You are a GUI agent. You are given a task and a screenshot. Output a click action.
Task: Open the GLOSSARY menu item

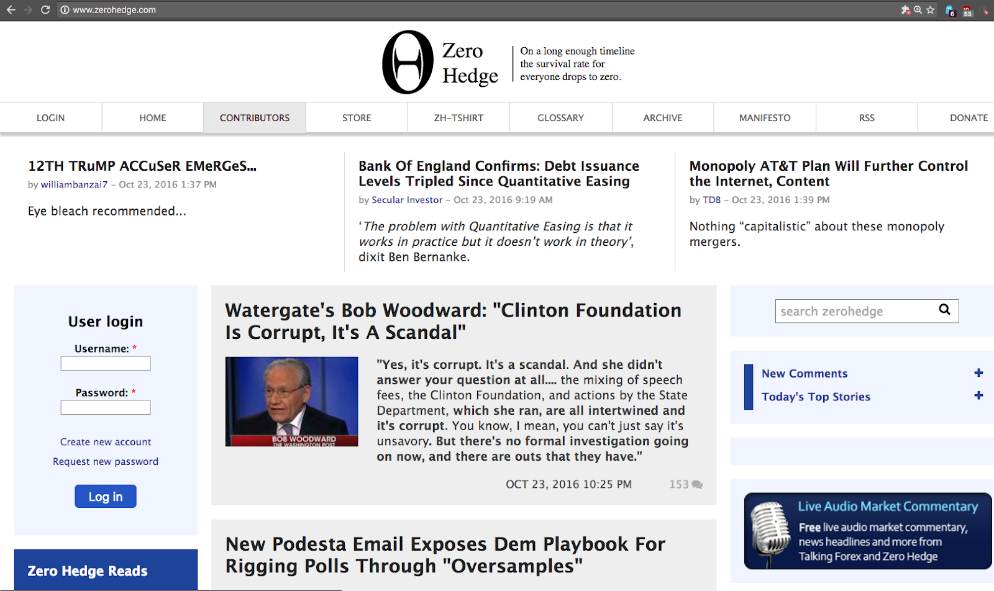point(561,118)
